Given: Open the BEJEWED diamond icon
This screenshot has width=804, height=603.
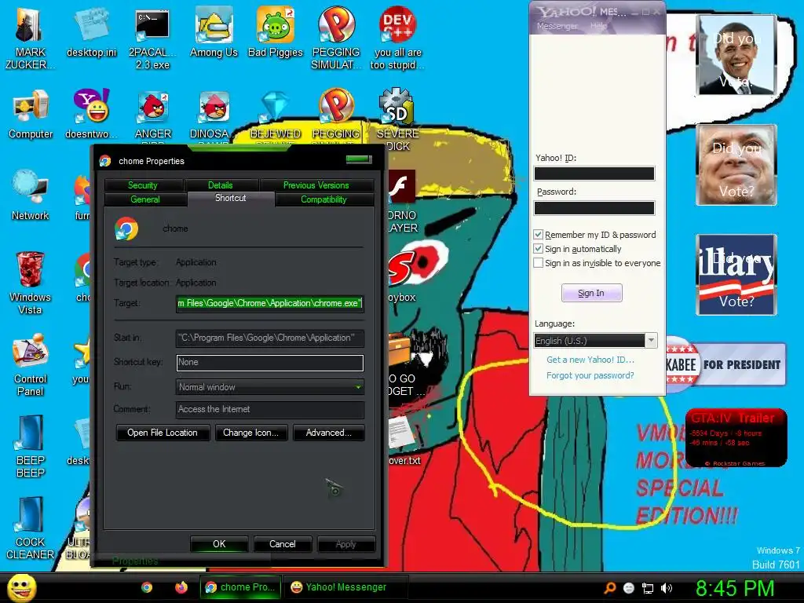Looking at the screenshot, I should [276, 114].
